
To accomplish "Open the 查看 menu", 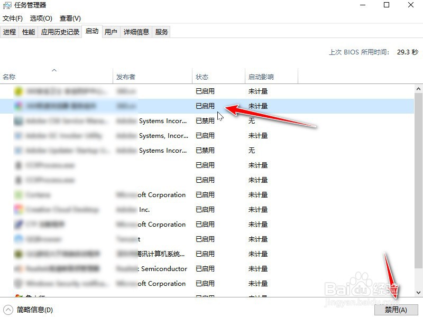I will point(71,18).
